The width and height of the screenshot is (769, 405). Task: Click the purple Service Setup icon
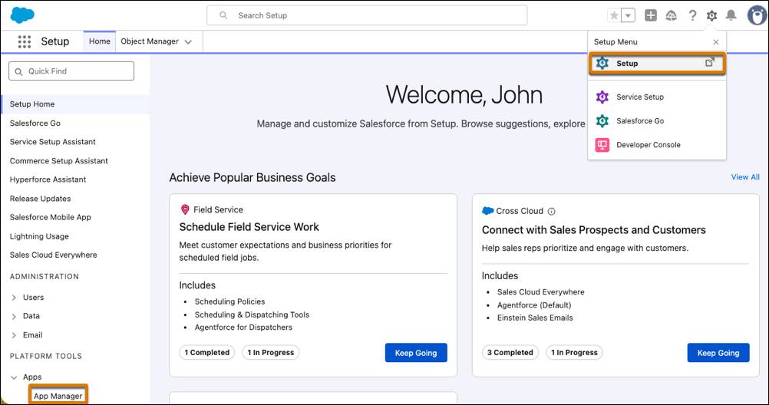pyautogui.click(x=602, y=97)
